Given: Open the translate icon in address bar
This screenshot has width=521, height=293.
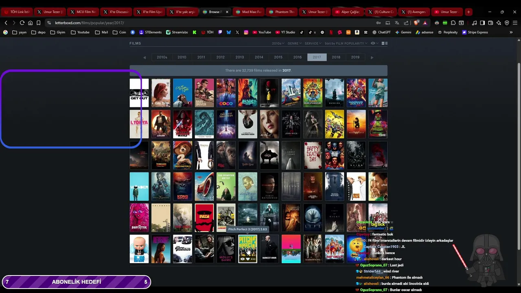Looking at the screenshot, I should coord(397,23).
